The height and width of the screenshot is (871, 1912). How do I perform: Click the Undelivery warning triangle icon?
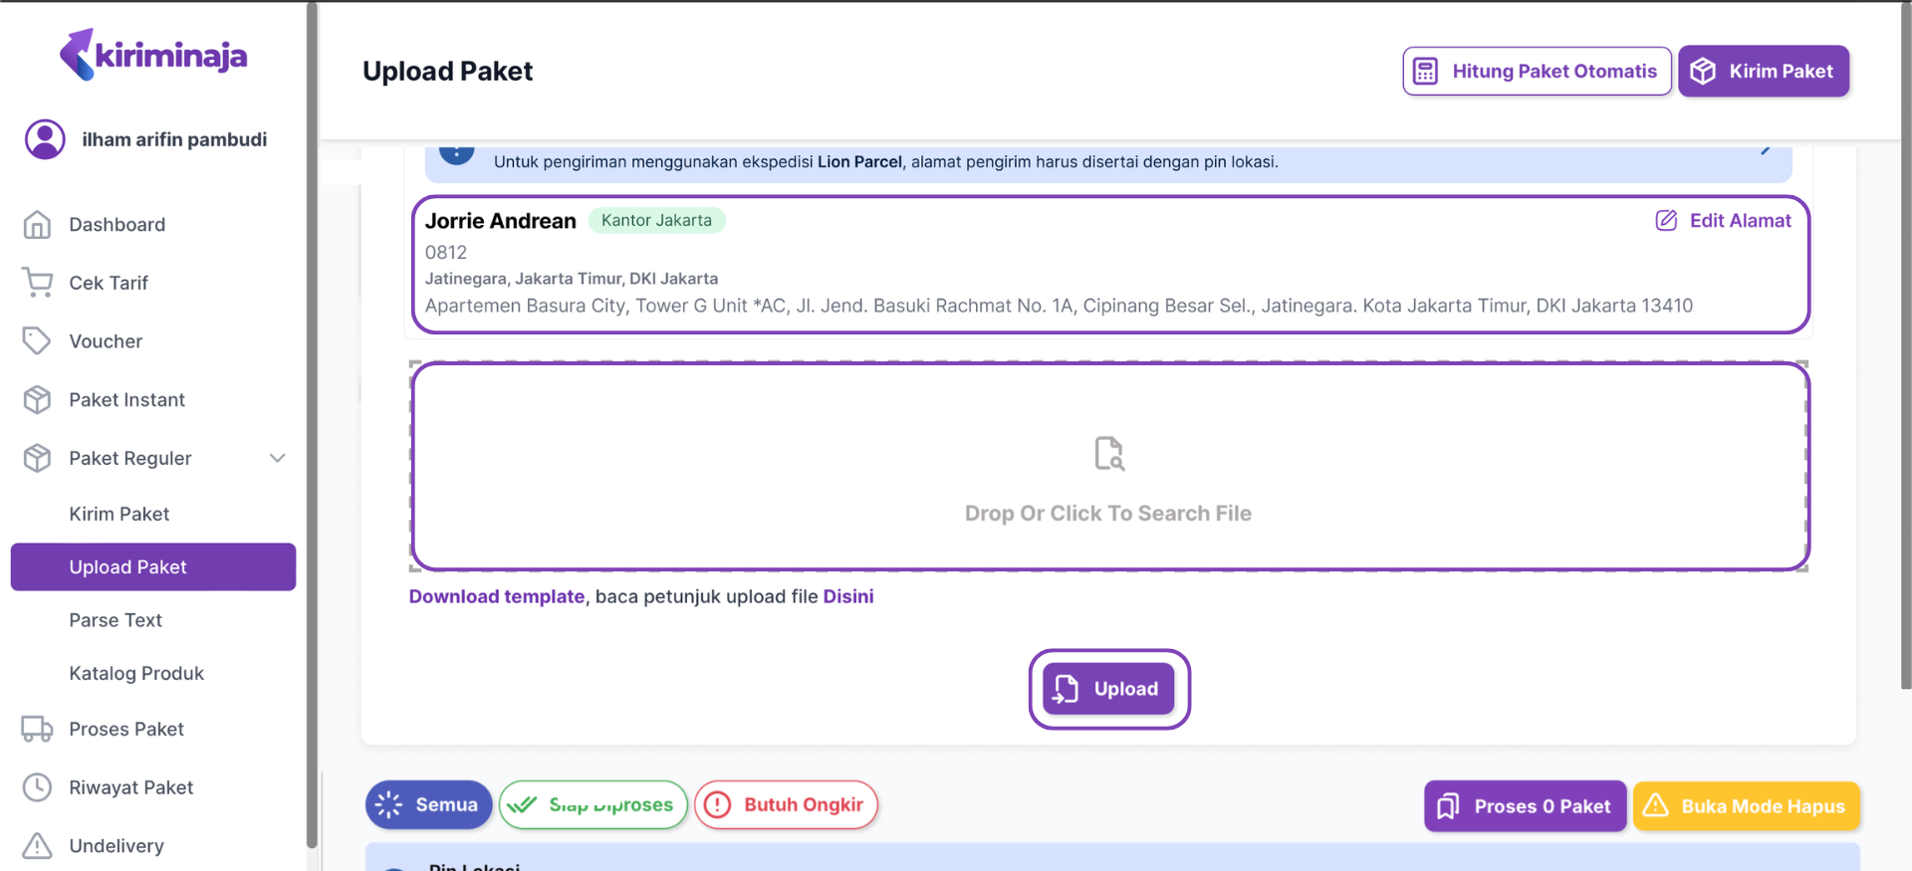(x=37, y=846)
